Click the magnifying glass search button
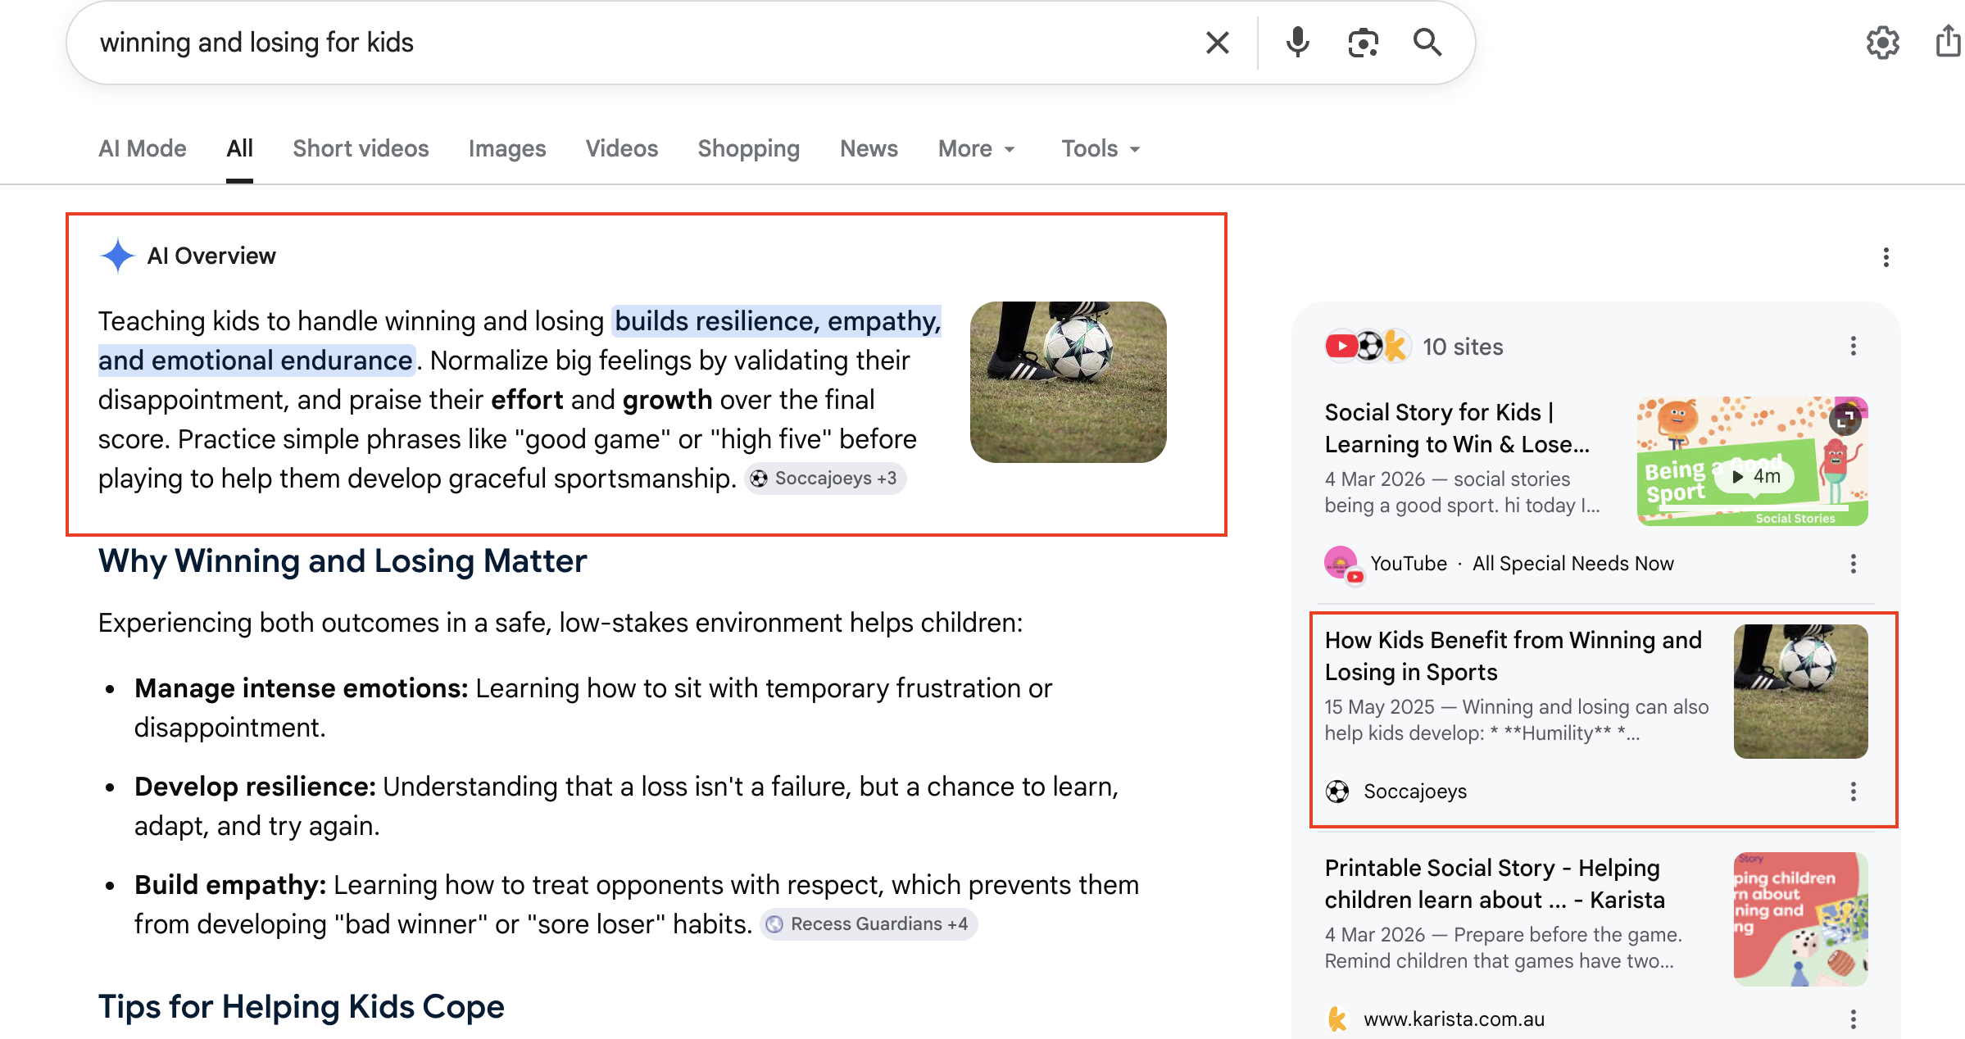Image resolution: width=1965 pixels, height=1039 pixels. pyautogui.click(x=1427, y=43)
